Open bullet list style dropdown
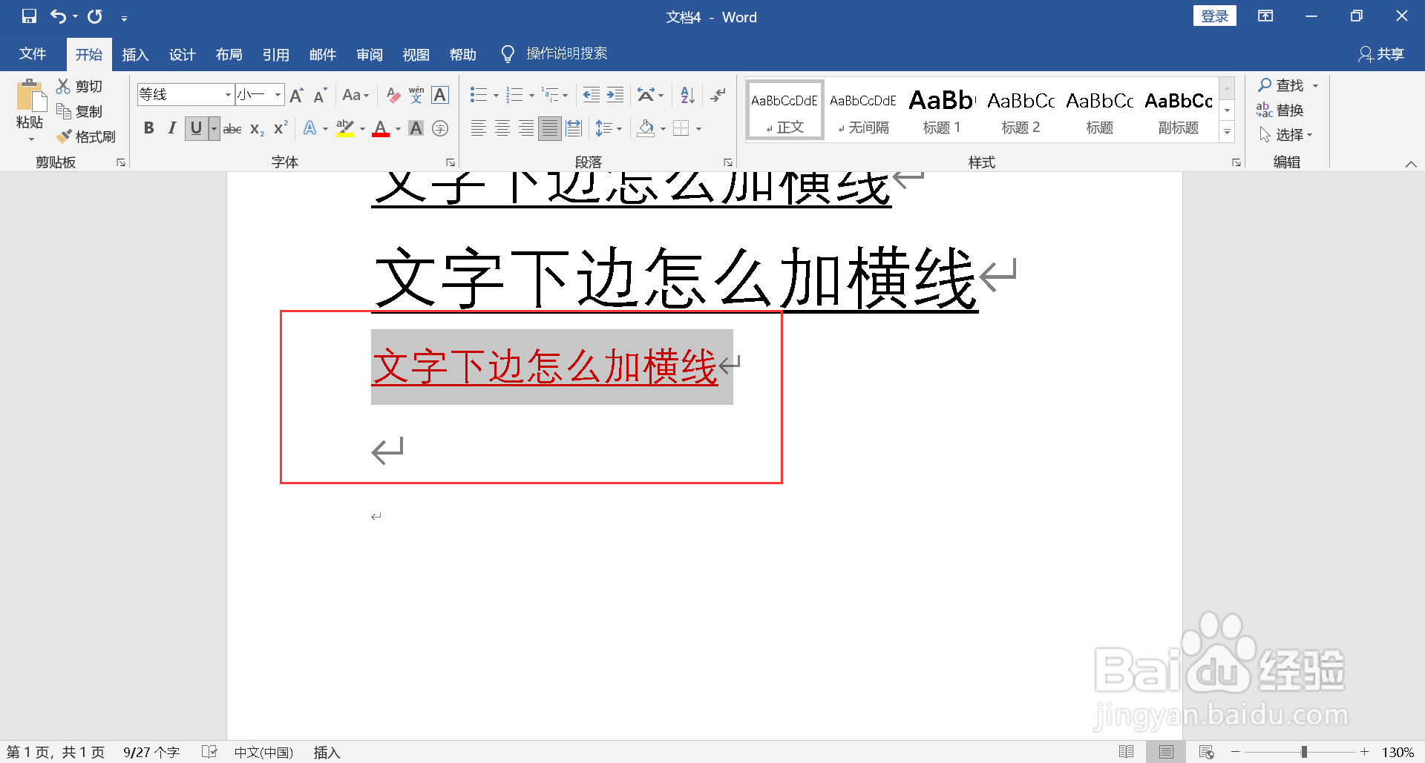Screen dimensions: 1425x763 (496, 96)
